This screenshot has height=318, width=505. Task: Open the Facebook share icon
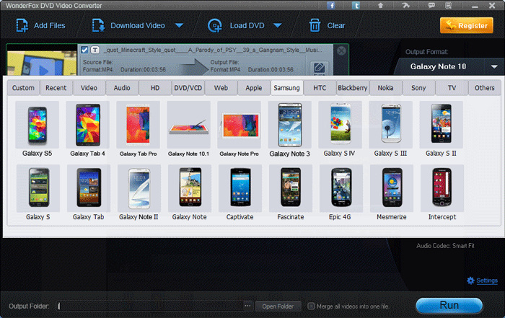[x=330, y=6]
